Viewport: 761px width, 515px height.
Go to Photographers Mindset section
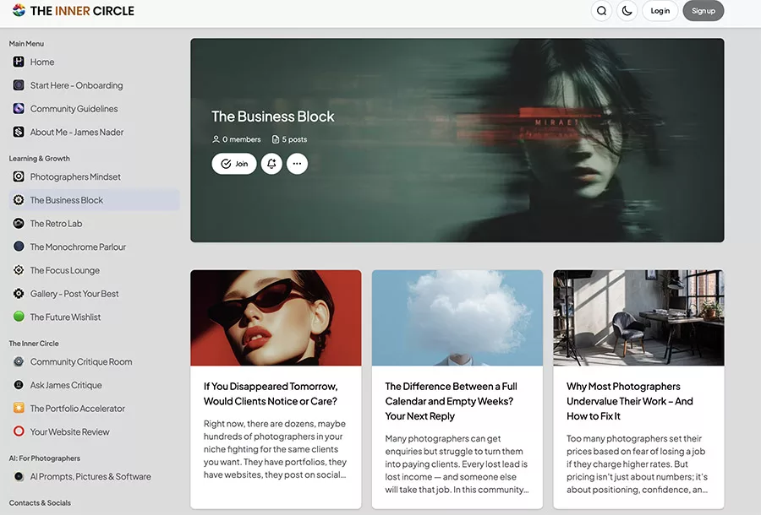pos(75,177)
